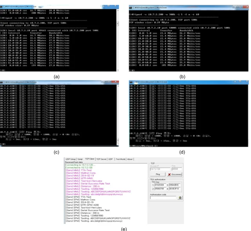Click the Port input field
This screenshot has width=251, height=231.
177,169
